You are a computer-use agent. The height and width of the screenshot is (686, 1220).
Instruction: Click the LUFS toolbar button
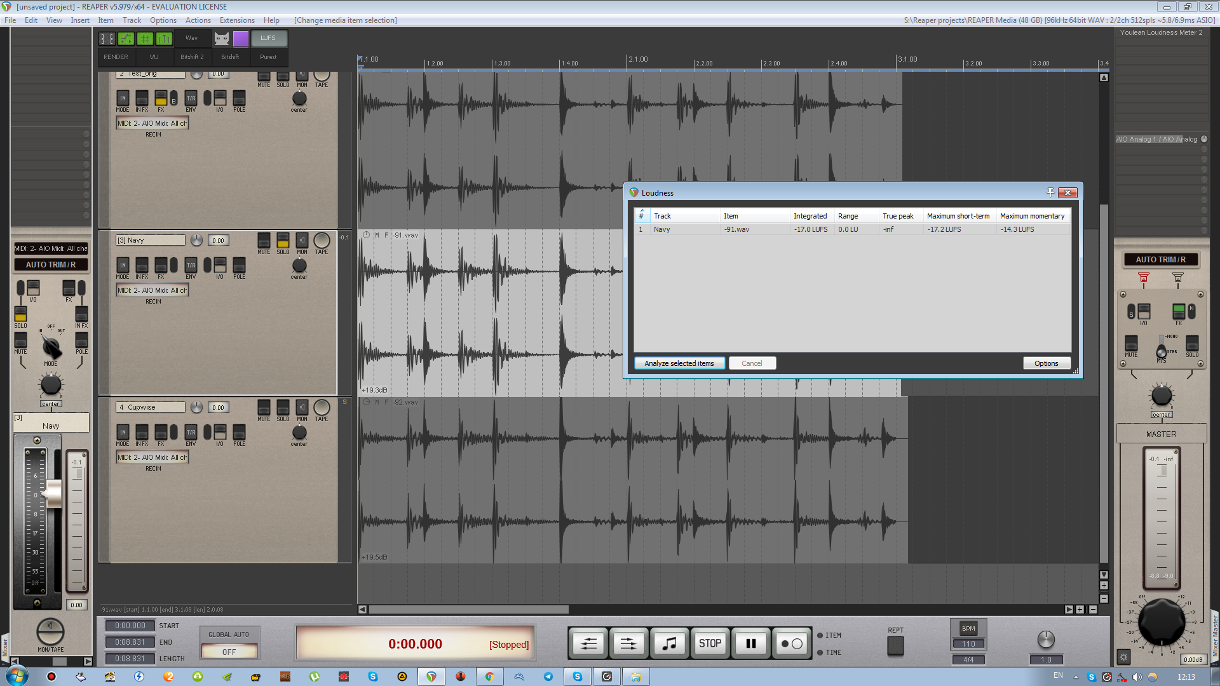click(x=268, y=38)
